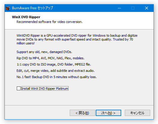Screen dimensions: 158x124
Task: Click 'No.1 fast! Backup DVD' line
Action: (57, 77)
